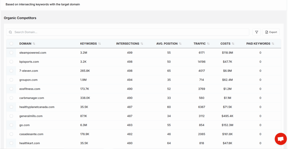Click the COSTS column header

coord(225,44)
